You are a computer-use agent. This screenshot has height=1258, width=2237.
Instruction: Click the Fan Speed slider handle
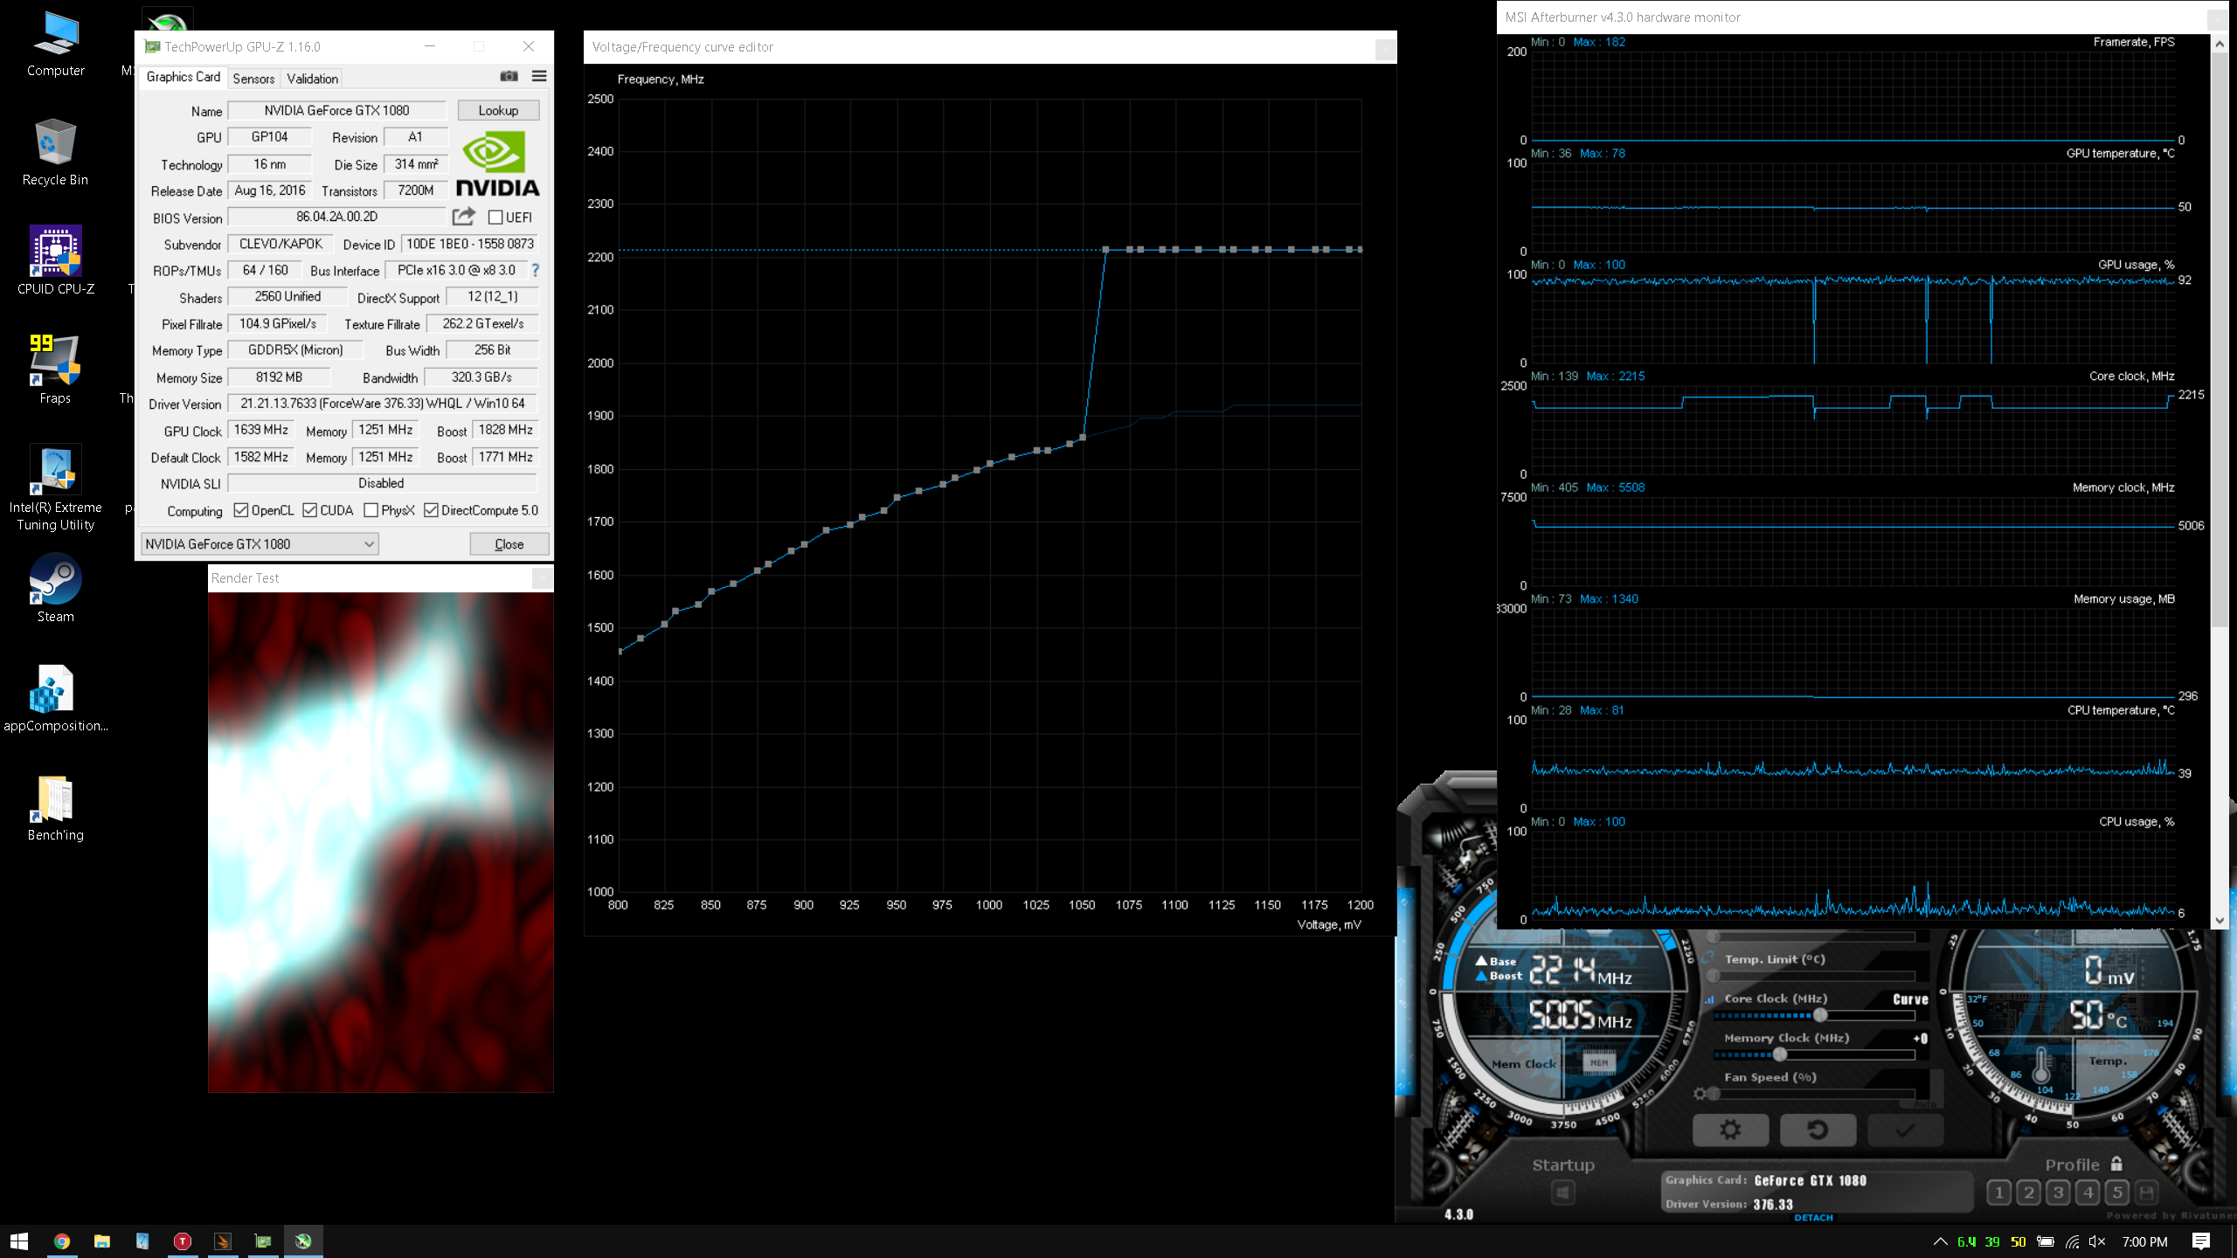(x=1714, y=1094)
